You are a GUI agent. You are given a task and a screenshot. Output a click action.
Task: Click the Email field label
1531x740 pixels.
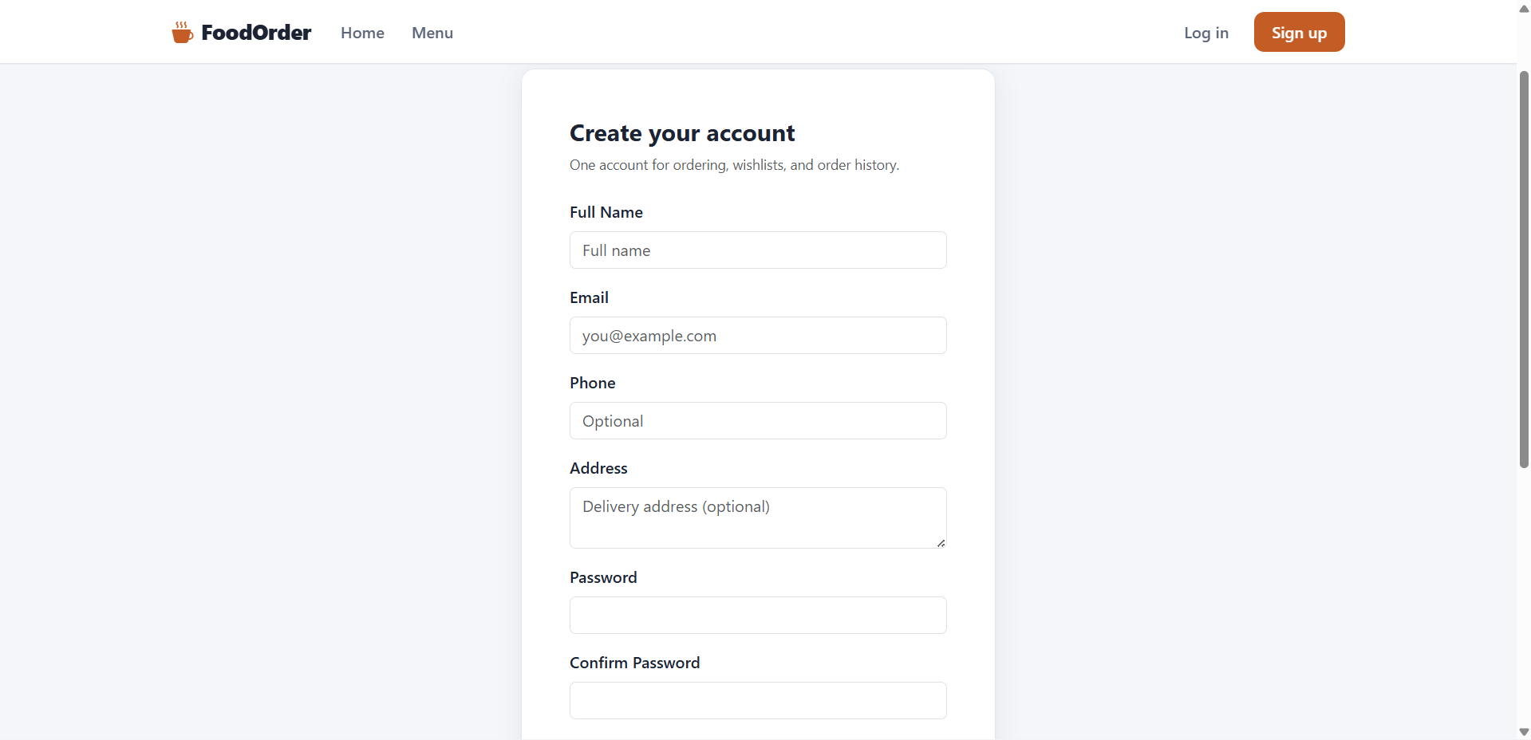coord(589,297)
